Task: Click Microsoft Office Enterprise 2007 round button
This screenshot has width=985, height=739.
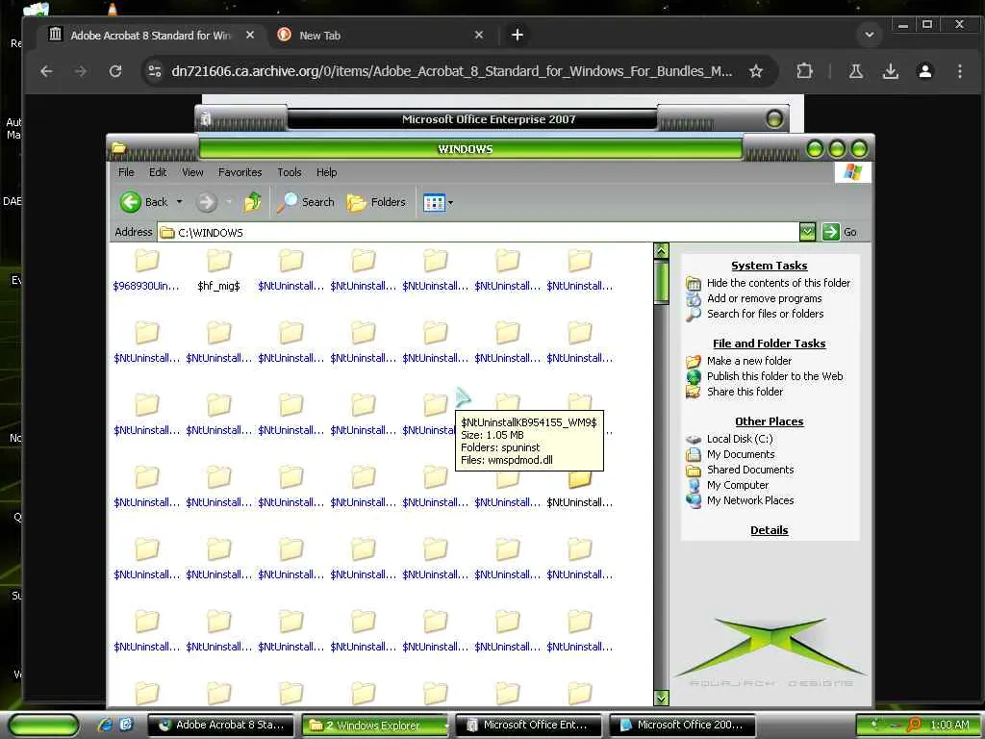Action: [x=774, y=118]
